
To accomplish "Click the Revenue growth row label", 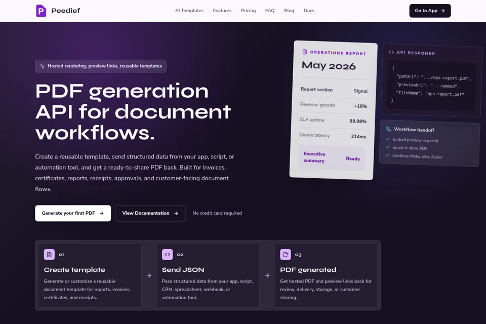I will [x=317, y=105].
